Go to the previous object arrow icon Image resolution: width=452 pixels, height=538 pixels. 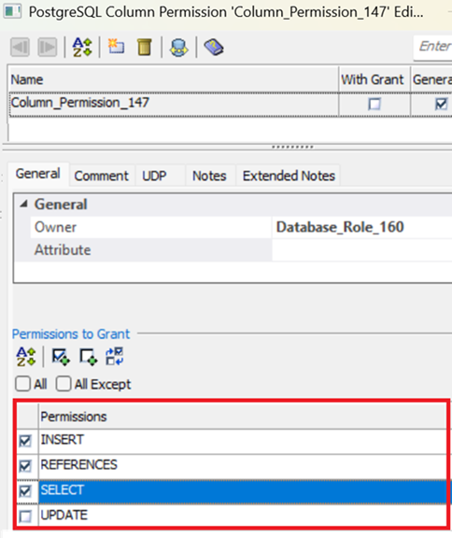[20, 47]
